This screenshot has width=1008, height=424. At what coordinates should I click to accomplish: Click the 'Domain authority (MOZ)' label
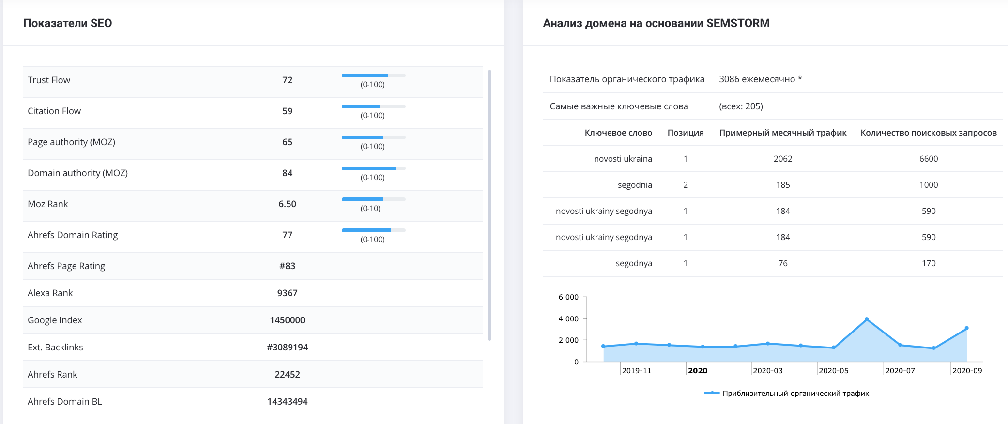click(x=77, y=173)
